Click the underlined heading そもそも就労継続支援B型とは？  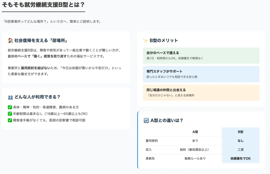[x=43, y=5]
